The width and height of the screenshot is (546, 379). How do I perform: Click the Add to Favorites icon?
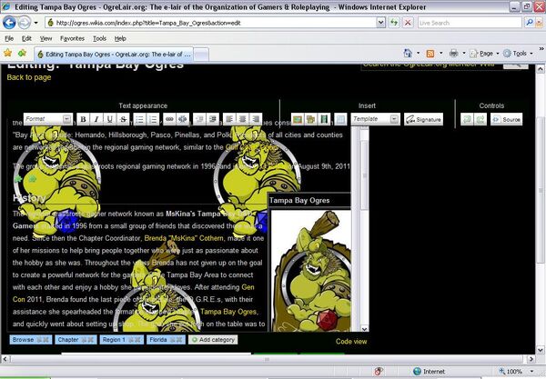point(22,54)
